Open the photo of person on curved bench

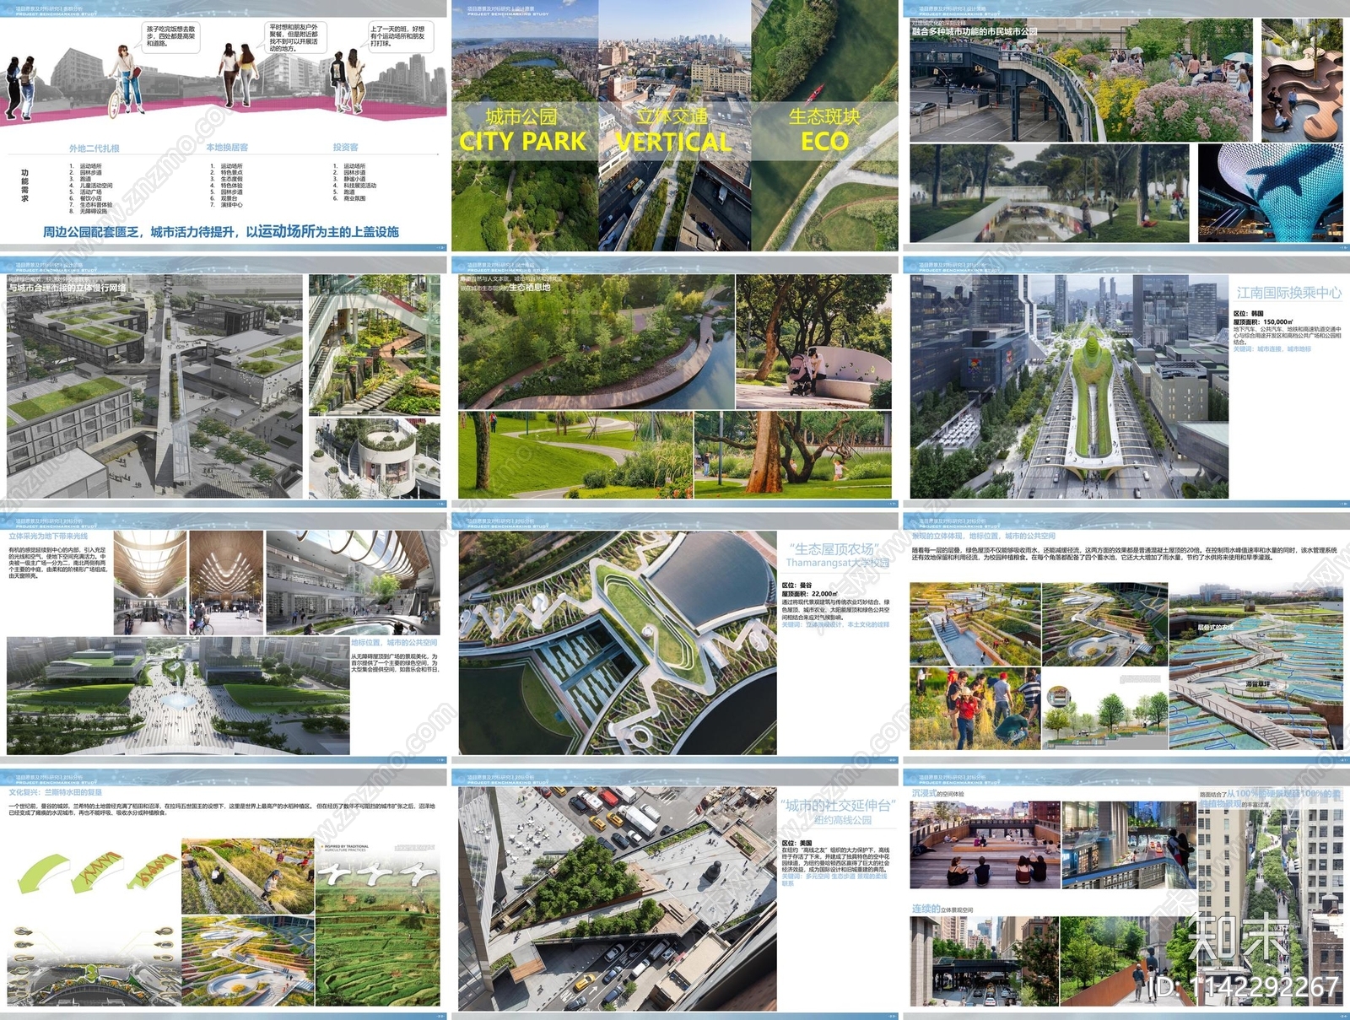point(813,342)
